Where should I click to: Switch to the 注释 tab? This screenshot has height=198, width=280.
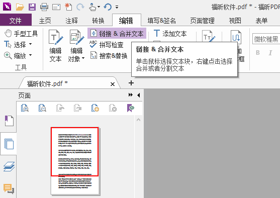(71, 21)
